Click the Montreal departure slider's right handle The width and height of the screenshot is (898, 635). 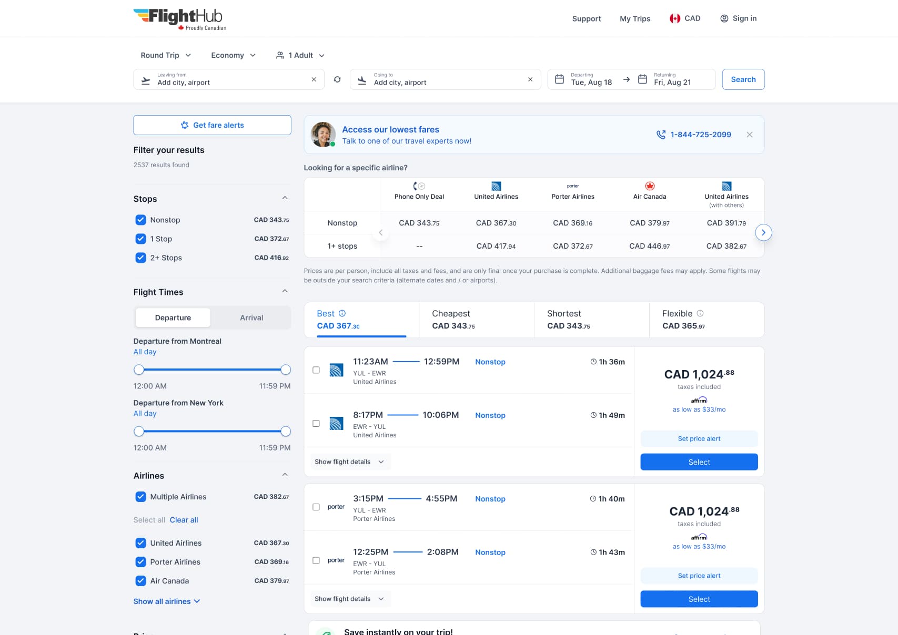click(286, 370)
